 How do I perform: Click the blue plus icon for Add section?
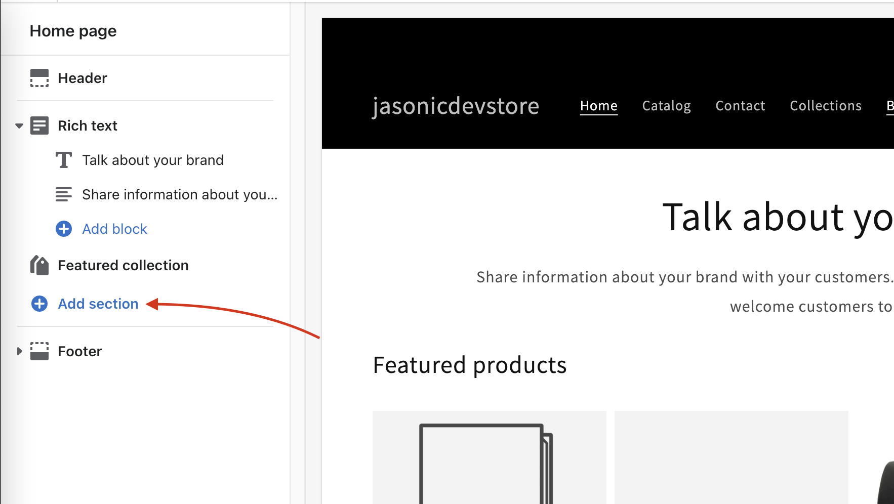(x=39, y=304)
